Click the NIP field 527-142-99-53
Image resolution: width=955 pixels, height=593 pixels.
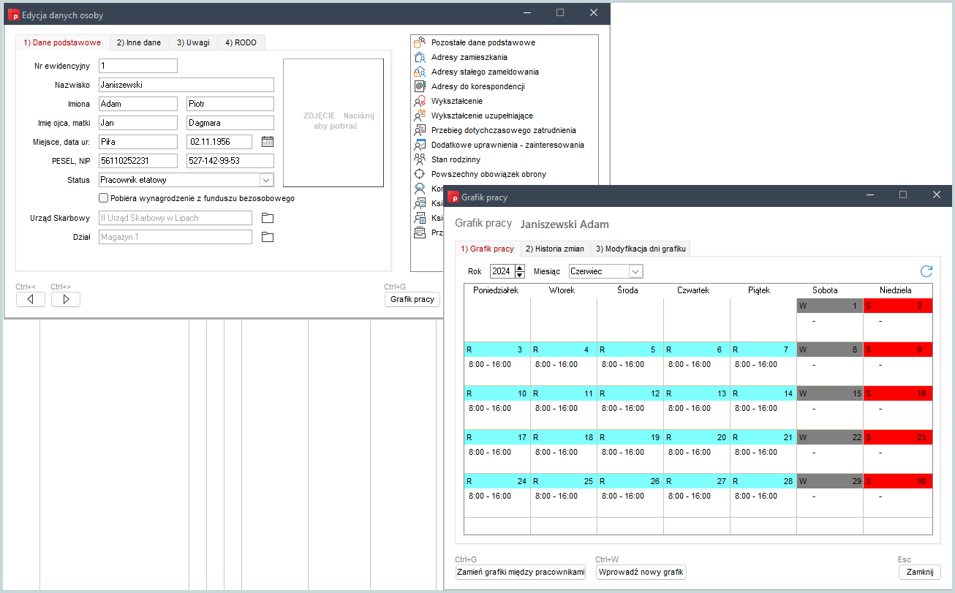pos(230,161)
